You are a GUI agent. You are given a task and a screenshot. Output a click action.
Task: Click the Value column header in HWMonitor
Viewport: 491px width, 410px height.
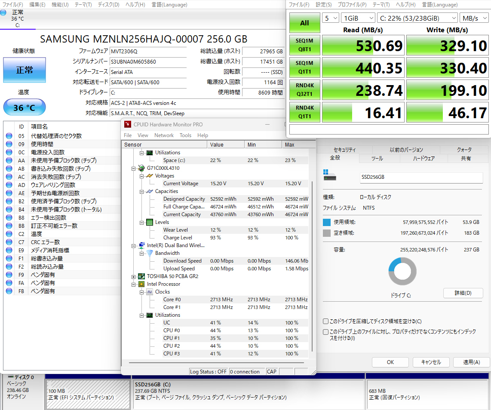pos(225,144)
